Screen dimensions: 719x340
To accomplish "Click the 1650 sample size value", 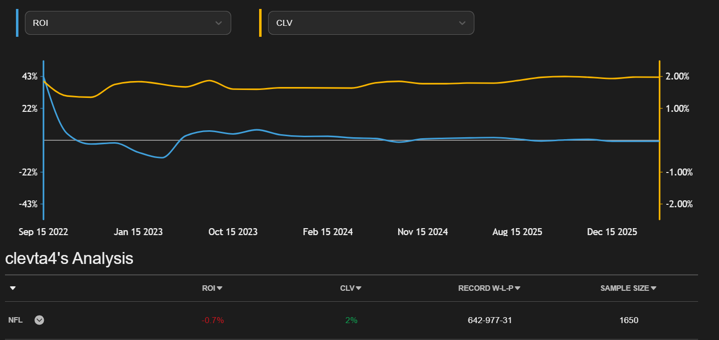I will (x=629, y=320).
